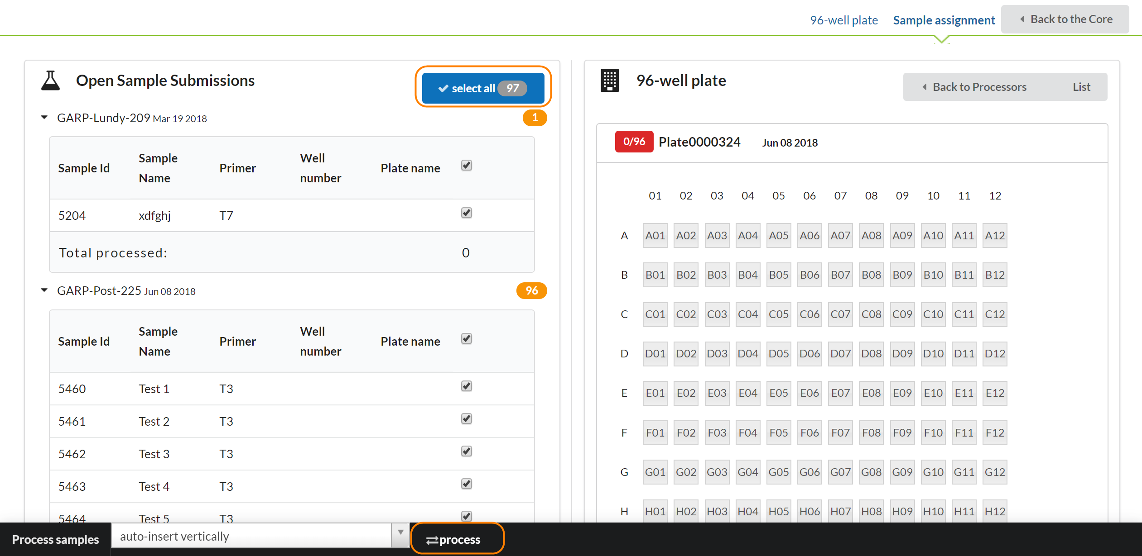The height and width of the screenshot is (556, 1142).
Task: Click the flask icon beside Open Sample Submissions
Action: click(x=50, y=81)
